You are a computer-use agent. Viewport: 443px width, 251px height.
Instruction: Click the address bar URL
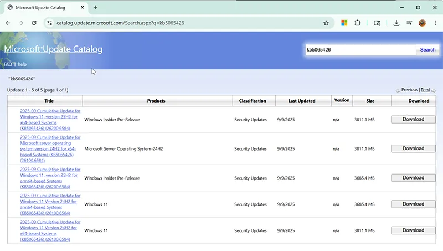pos(120,23)
